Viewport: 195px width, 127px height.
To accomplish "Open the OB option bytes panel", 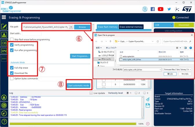I will point(4,43).
